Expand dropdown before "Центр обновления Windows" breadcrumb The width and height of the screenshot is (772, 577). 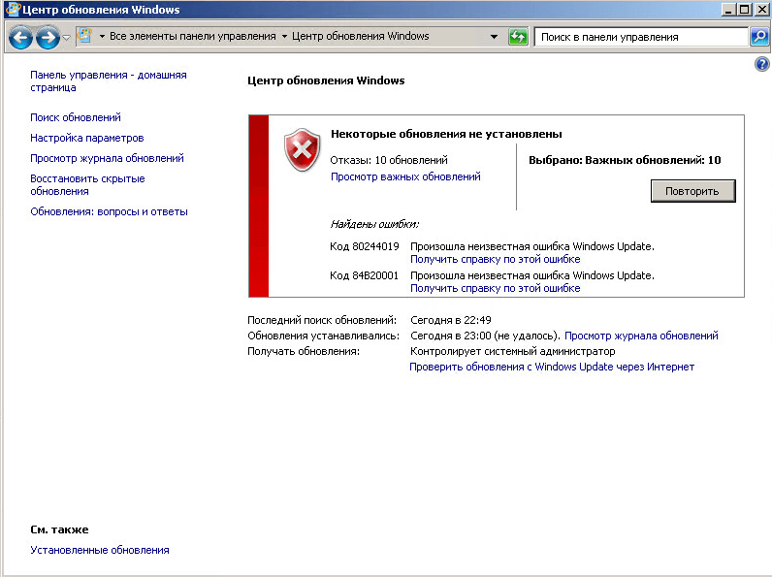point(284,37)
